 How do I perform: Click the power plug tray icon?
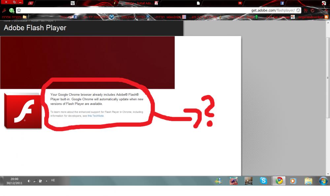pyautogui.click(x=40, y=181)
